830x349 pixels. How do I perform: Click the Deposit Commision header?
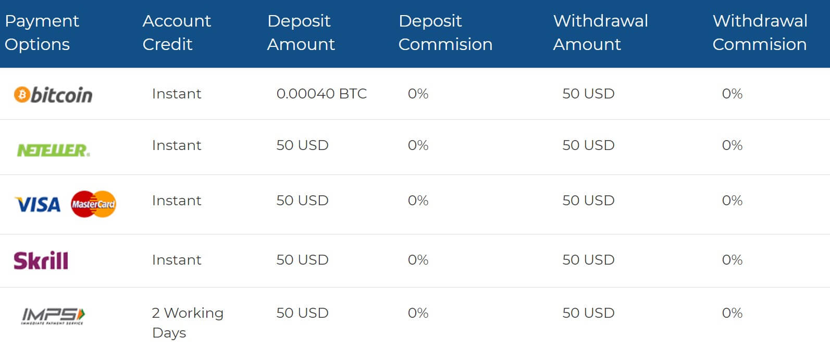(x=445, y=32)
